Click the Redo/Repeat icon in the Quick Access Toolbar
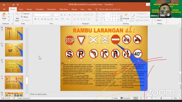 (x=13, y=5)
